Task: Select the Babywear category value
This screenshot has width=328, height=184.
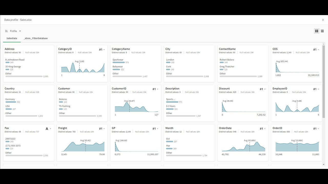Action: [118, 67]
